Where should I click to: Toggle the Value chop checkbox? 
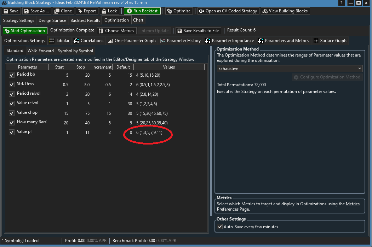coord(12,113)
